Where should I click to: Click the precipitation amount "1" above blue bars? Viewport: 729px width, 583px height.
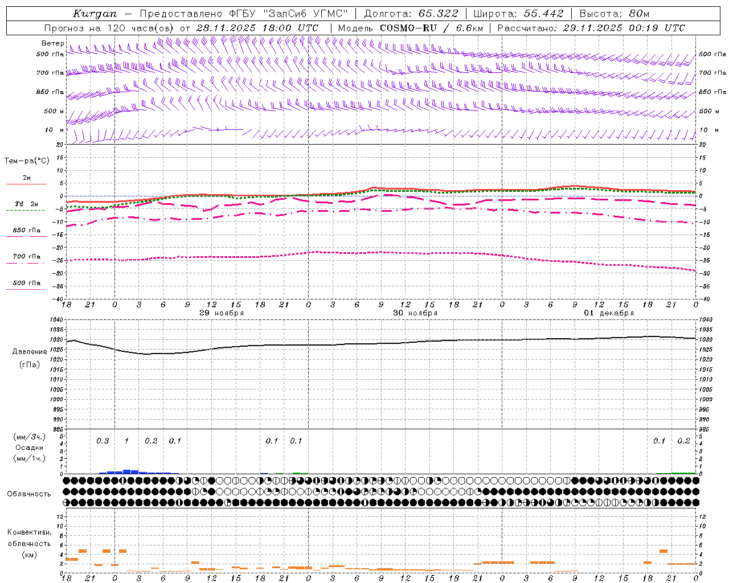pyautogui.click(x=126, y=441)
